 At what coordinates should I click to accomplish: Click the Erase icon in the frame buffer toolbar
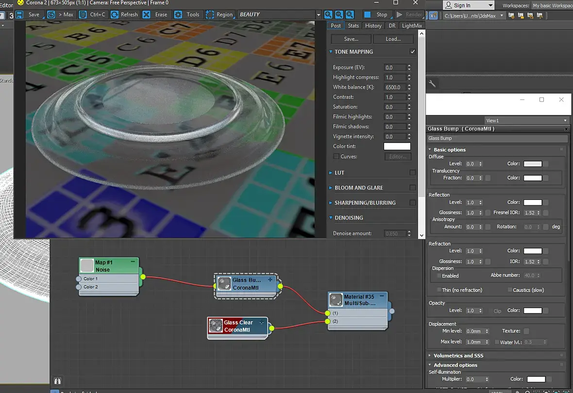point(147,15)
